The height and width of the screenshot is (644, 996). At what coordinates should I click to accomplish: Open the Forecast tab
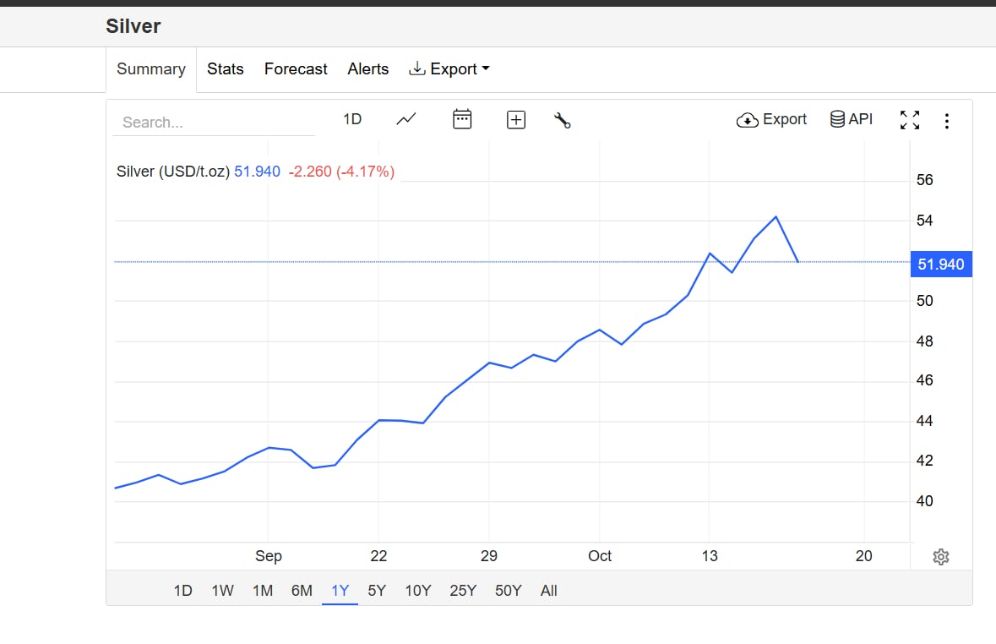pyautogui.click(x=296, y=69)
